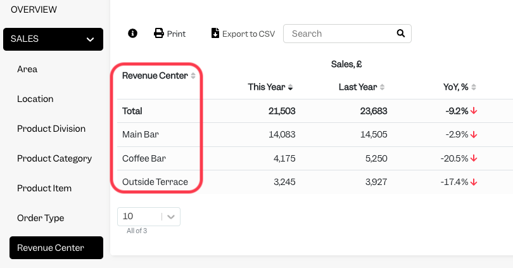Viewport: 513px width, 268px height.
Task: Choose Order Type in the sidebar
Action: [41, 218]
